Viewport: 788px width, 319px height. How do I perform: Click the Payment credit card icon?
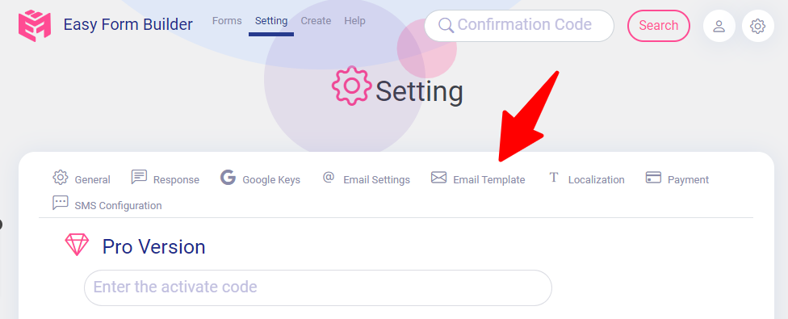tap(653, 178)
